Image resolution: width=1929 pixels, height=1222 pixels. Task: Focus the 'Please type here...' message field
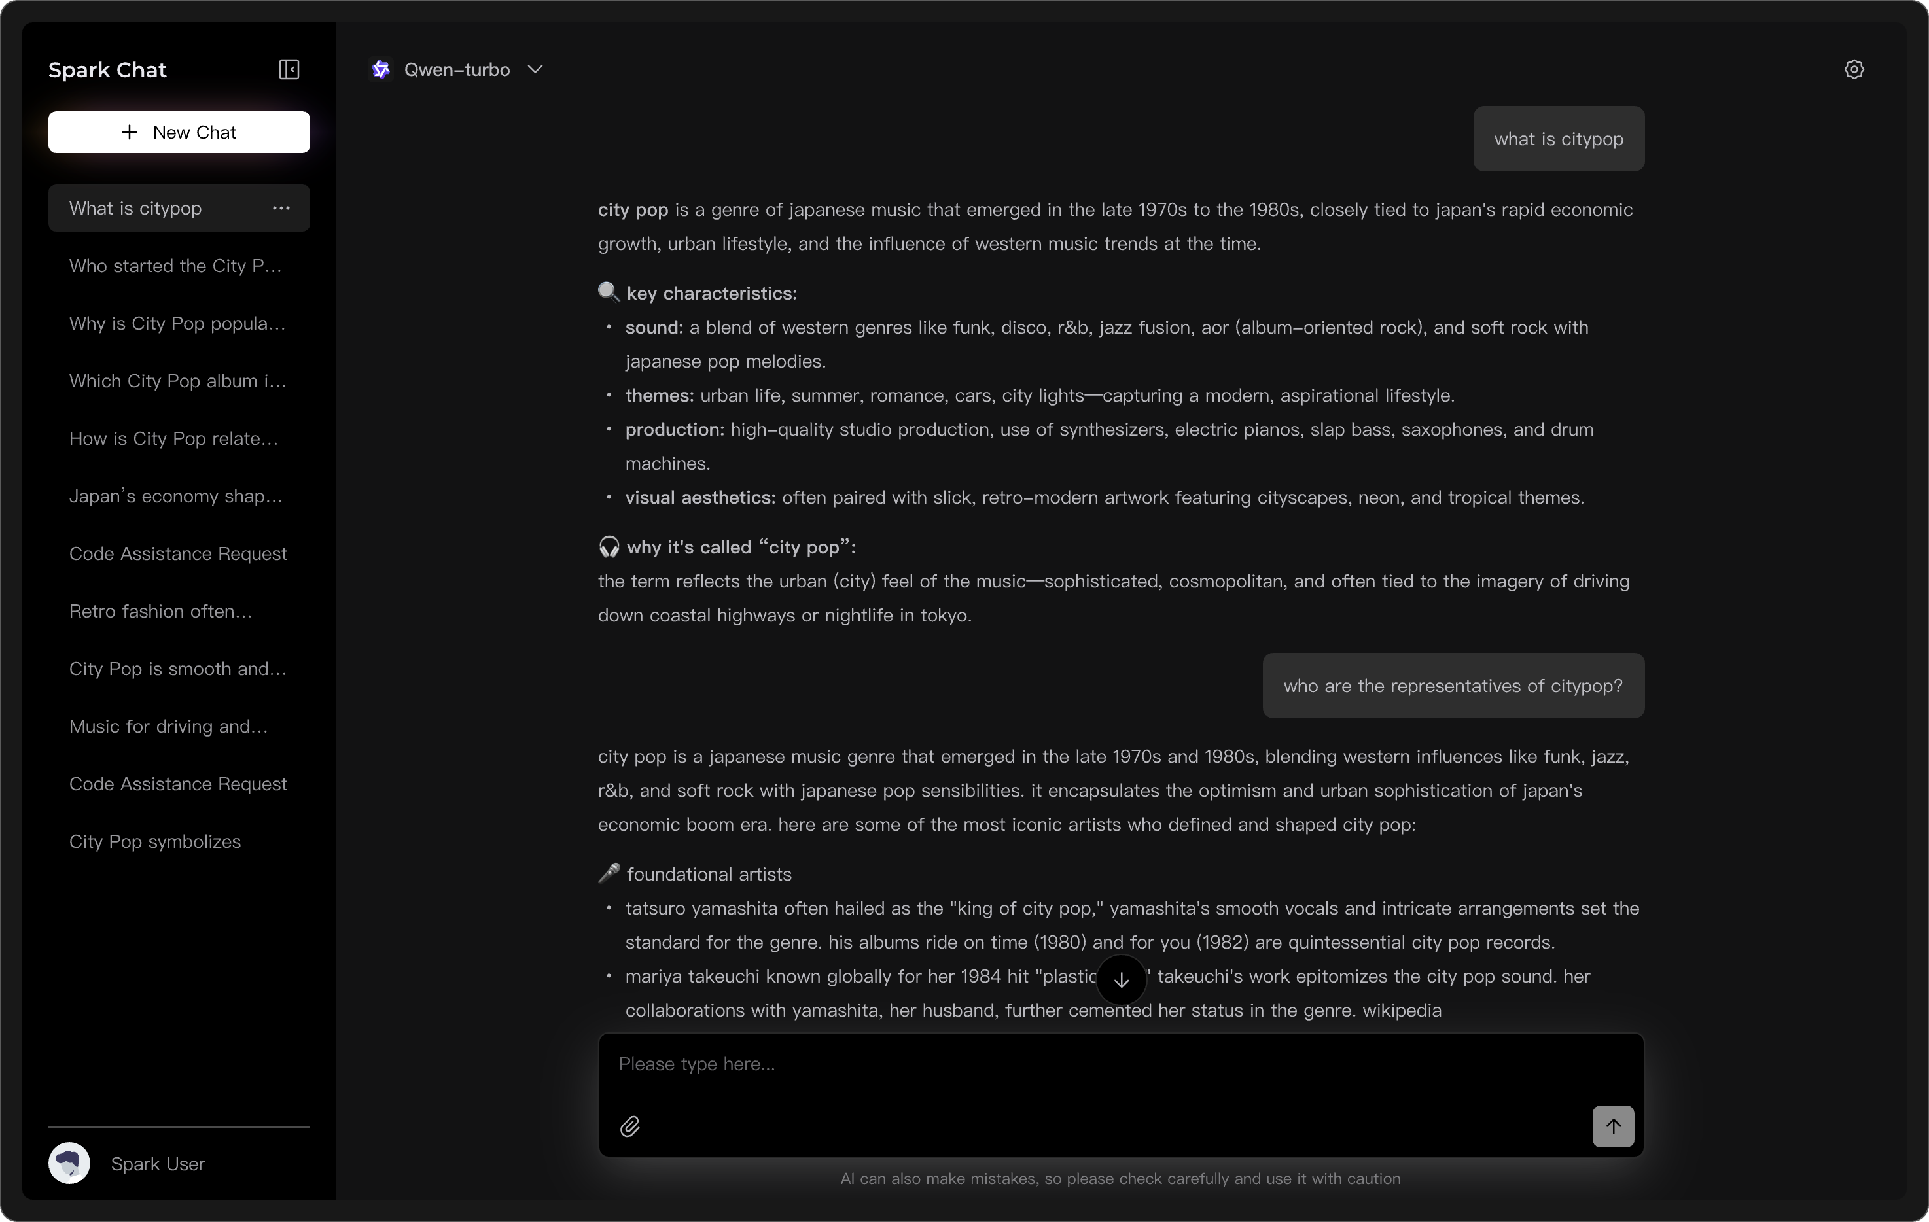tap(1120, 1065)
